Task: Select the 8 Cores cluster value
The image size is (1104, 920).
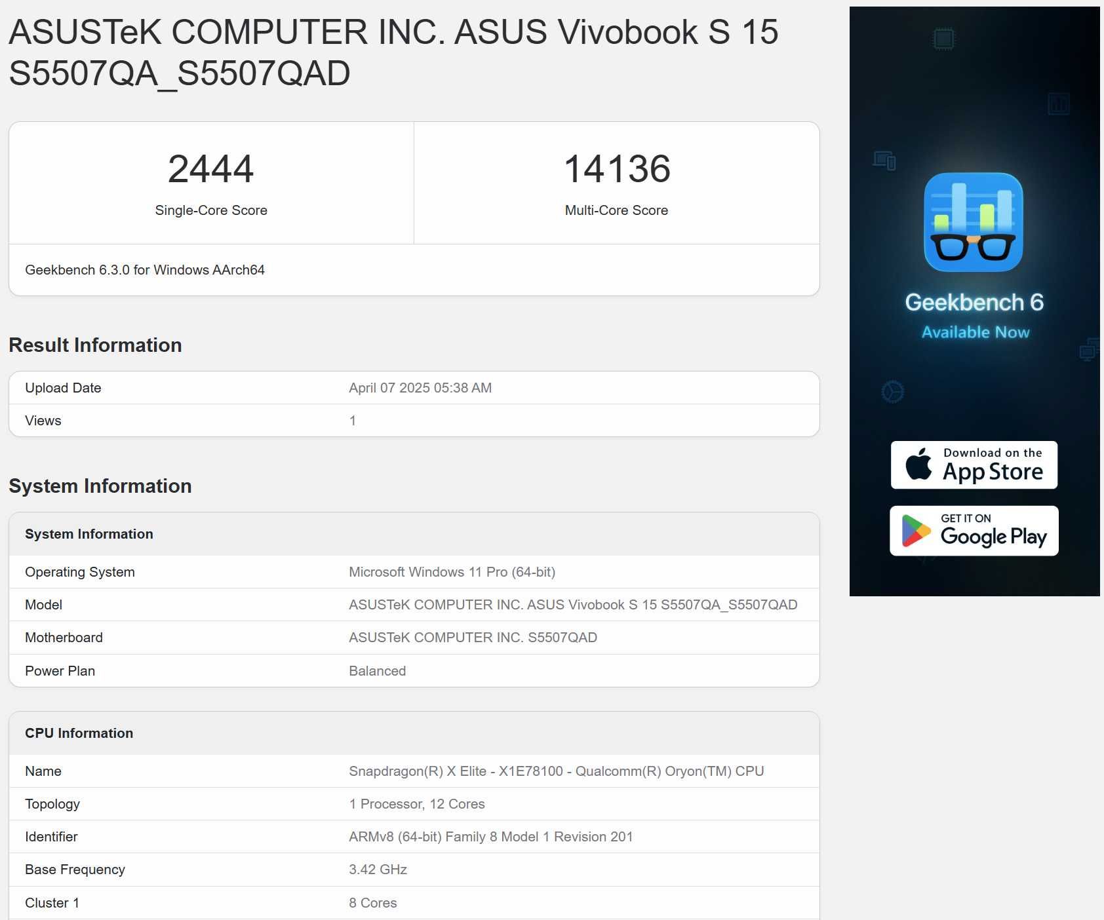Action: coord(373,903)
